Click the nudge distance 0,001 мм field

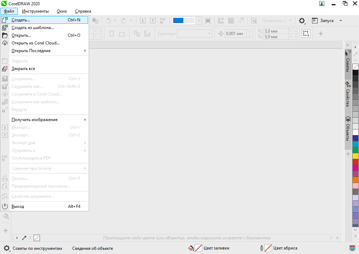point(235,34)
